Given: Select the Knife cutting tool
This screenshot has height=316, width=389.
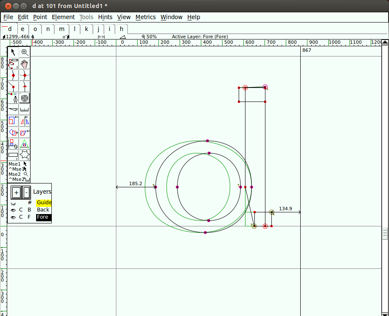Looking at the screenshot, I should pos(13,110).
